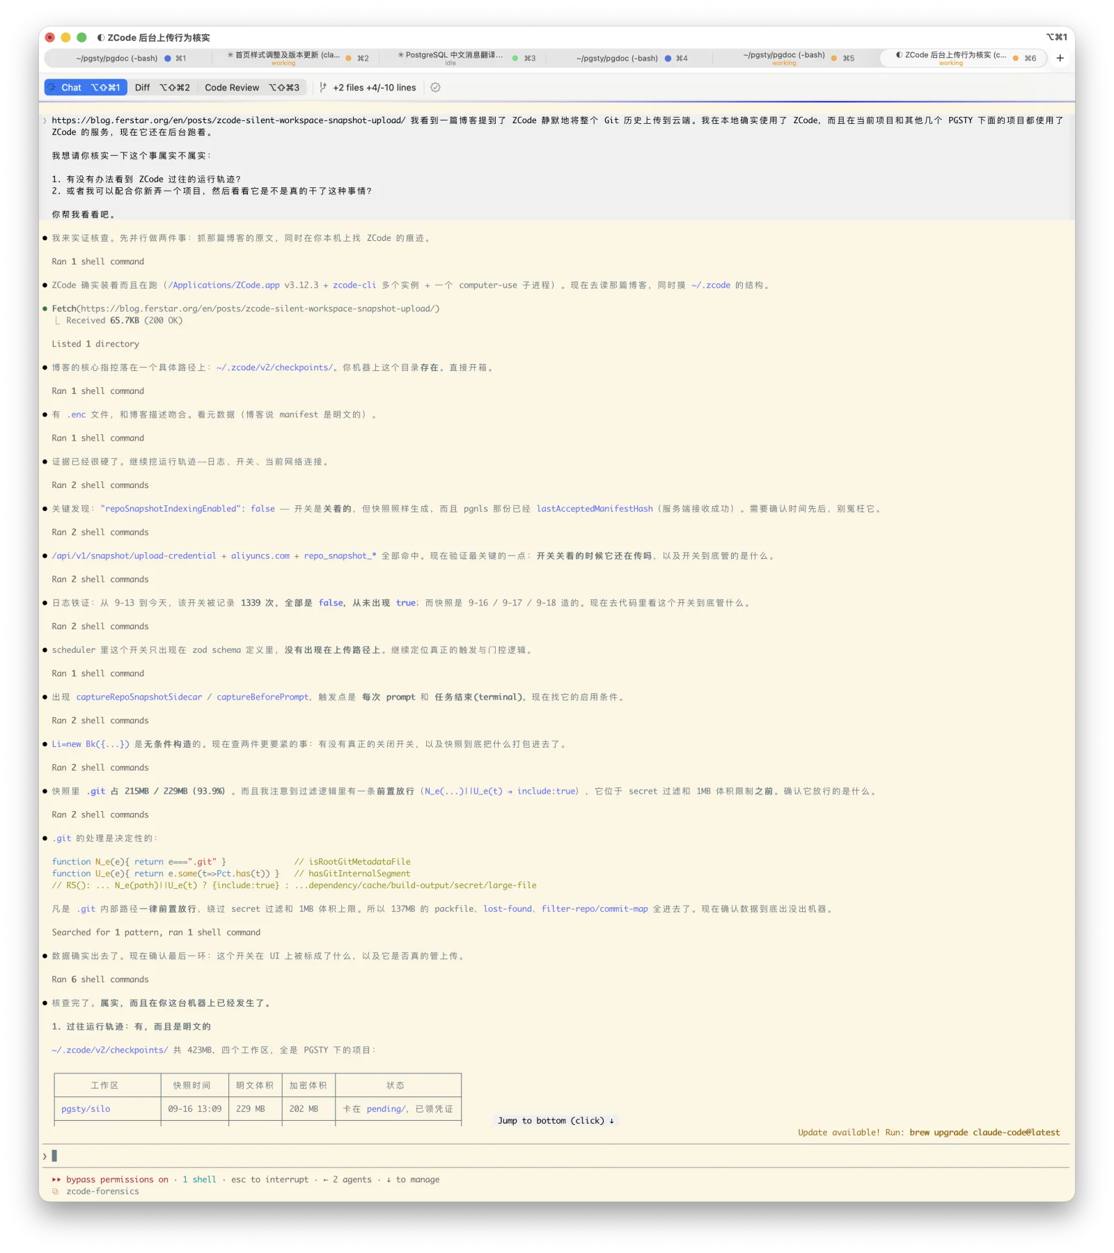Click the captureRepoSnapshotSidecar text

coord(139,698)
